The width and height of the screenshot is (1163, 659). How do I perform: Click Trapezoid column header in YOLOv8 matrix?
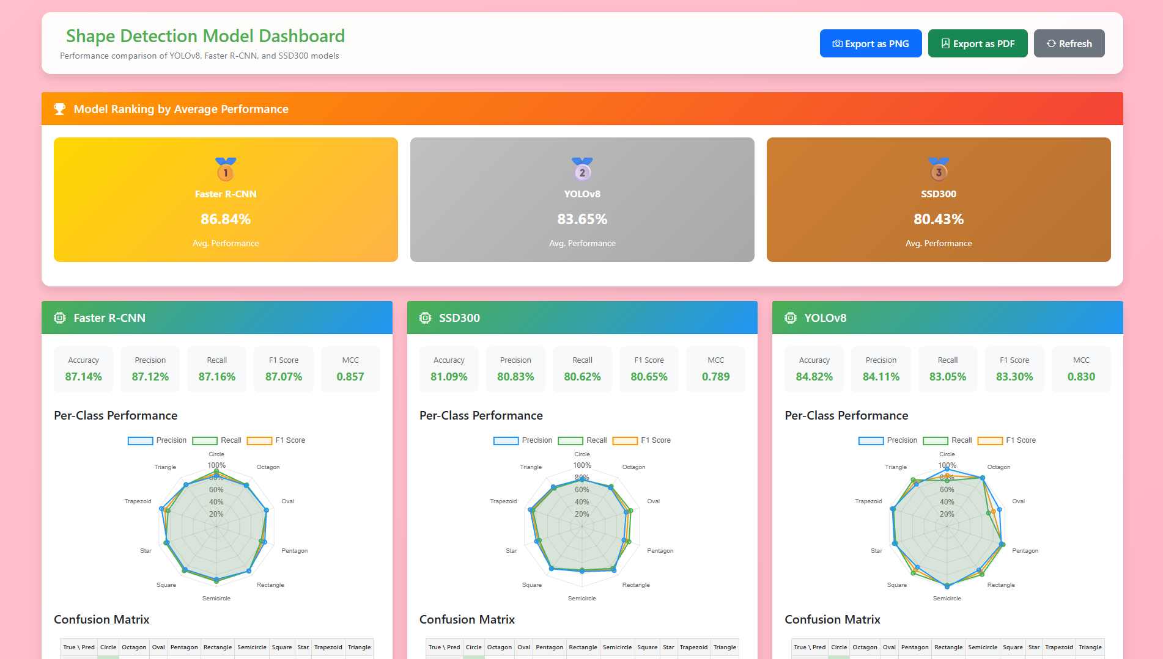(x=1059, y=647)
